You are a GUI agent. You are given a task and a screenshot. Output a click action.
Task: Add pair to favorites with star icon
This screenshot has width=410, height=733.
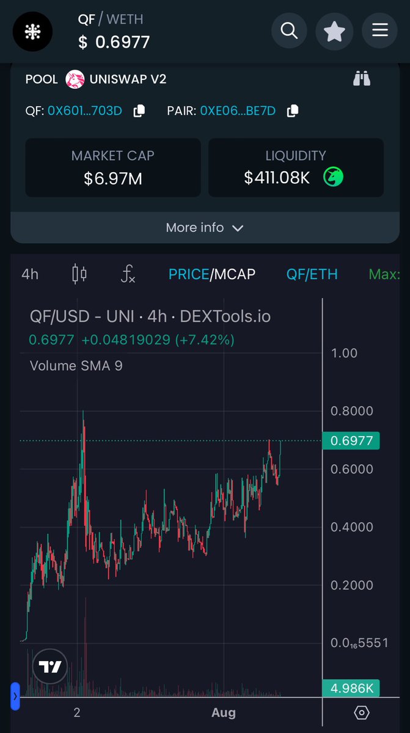334,31
